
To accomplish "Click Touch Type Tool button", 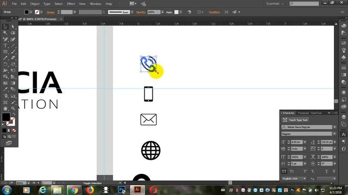I will 296,120.
